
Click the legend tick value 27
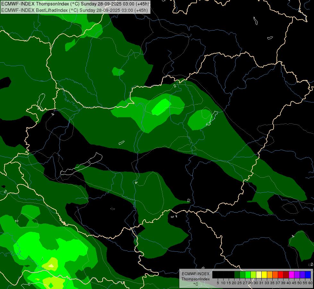coord(245,283)
